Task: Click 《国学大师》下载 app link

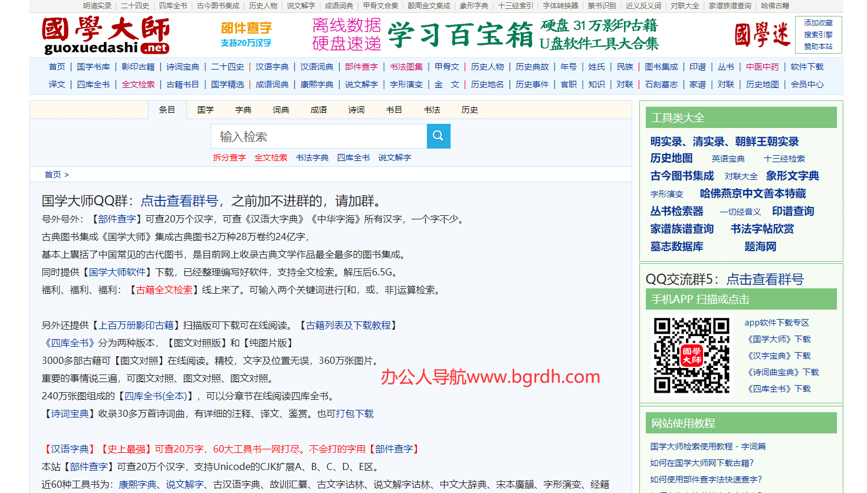Action: tap(778, 339)
